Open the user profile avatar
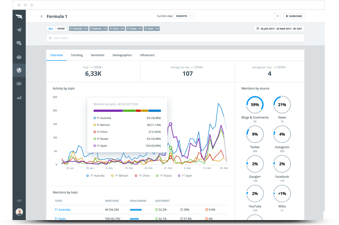This screenshot has height=225, width=339. [x=19, y=212]
